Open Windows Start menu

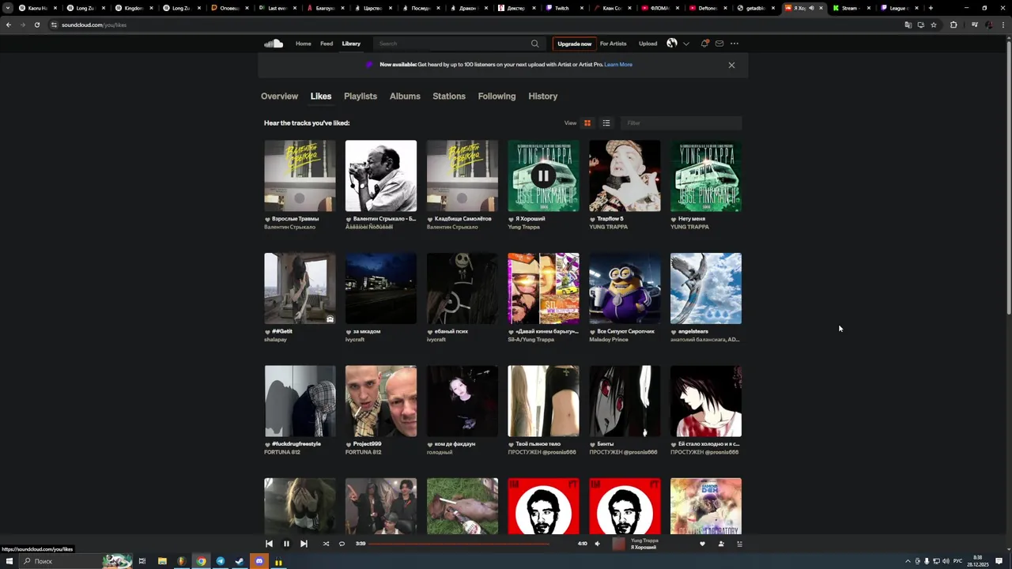click(x=9, y=561)
